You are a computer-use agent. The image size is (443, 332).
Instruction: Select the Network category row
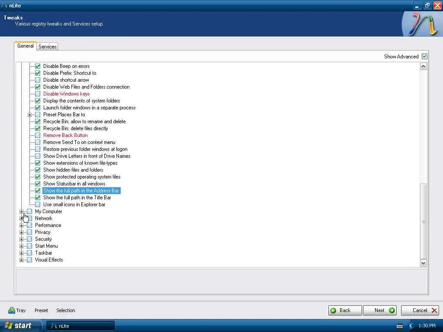[44, 218]
